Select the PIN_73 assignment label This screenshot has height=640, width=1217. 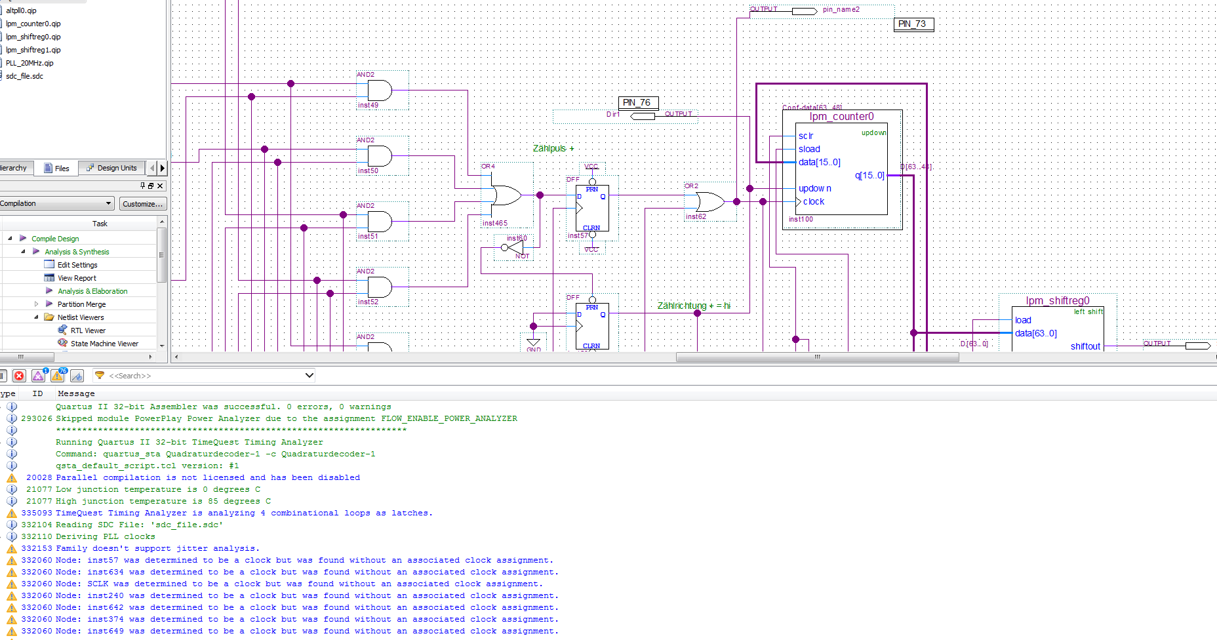[913, 24]
